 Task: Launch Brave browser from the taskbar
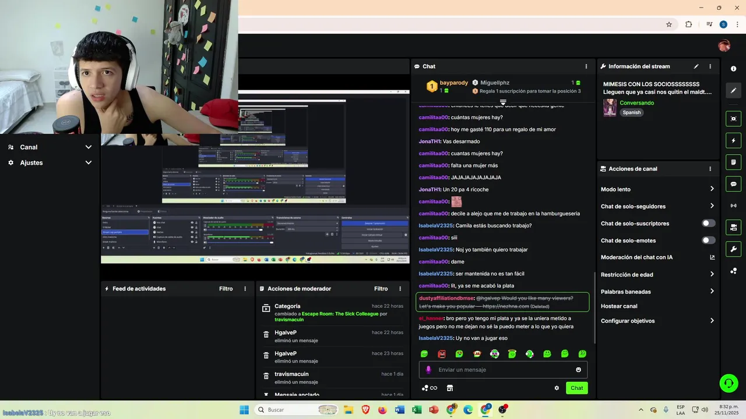(365, 410)
